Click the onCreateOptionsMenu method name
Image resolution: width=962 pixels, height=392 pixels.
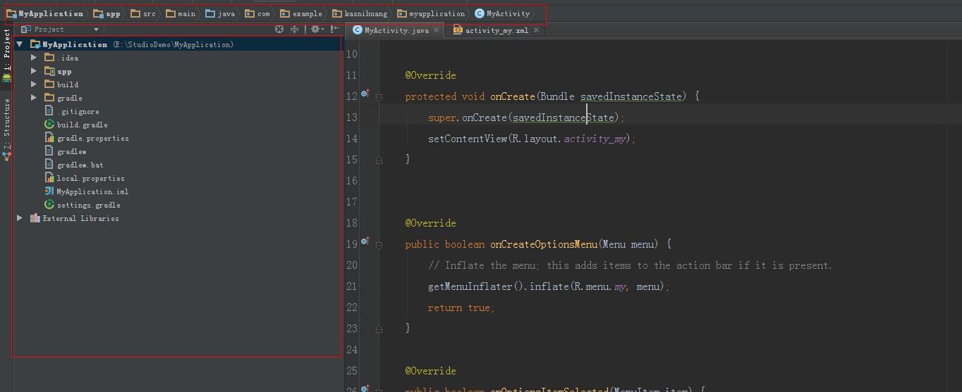[544, 244]
